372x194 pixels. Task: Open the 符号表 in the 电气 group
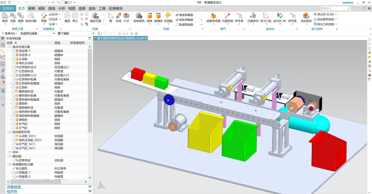(x=239, y=18)
